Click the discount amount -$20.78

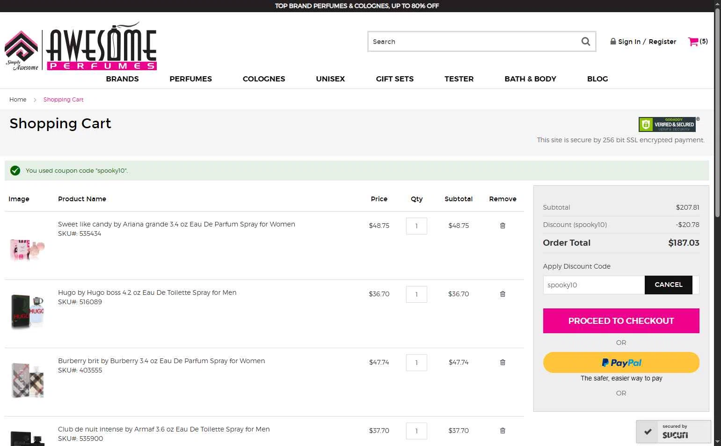tap(687, 225)
